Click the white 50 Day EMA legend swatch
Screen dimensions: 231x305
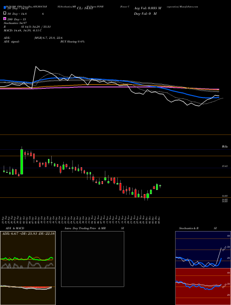(x=5, y=13)
